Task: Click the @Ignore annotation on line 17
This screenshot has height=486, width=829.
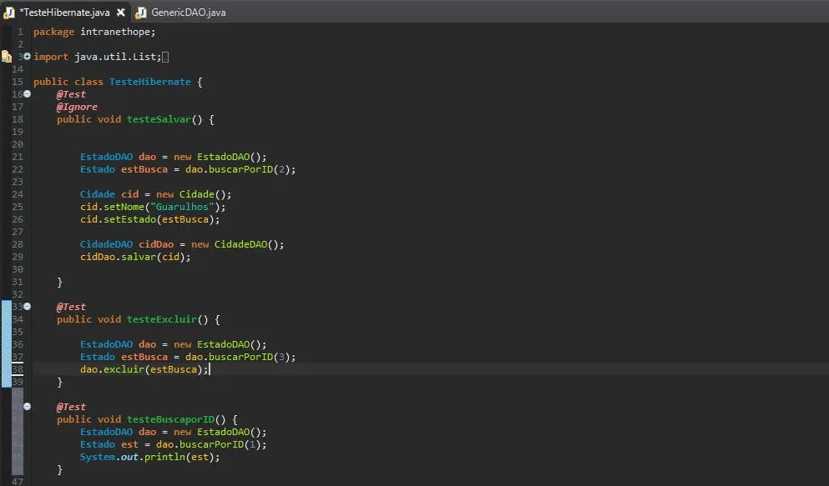Action: point(78,106)
